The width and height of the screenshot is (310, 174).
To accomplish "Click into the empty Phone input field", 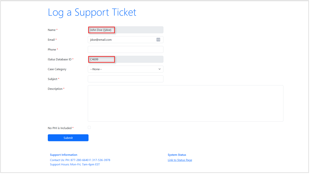I will [x=126, y=49].
